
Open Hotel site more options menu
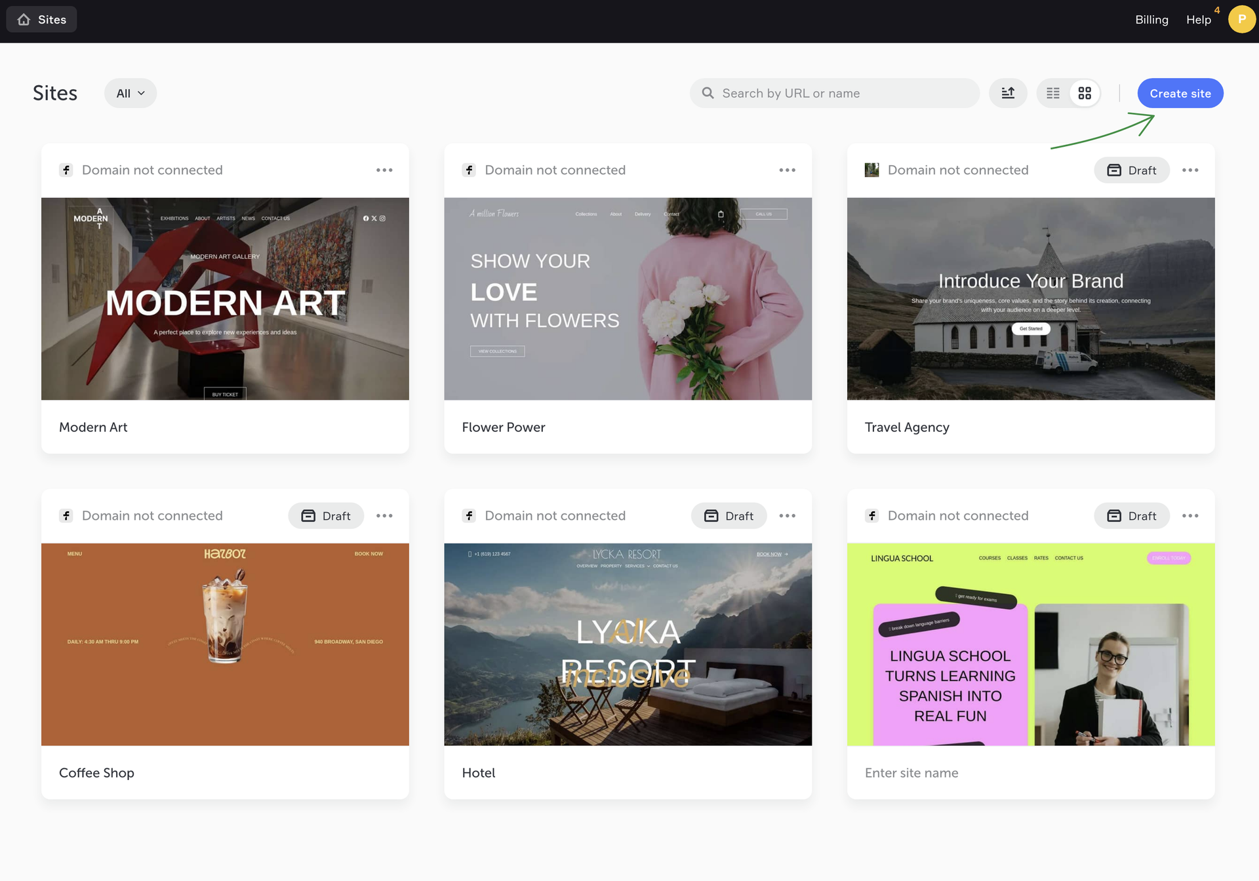pyautogui.click(x=787, y=516)
